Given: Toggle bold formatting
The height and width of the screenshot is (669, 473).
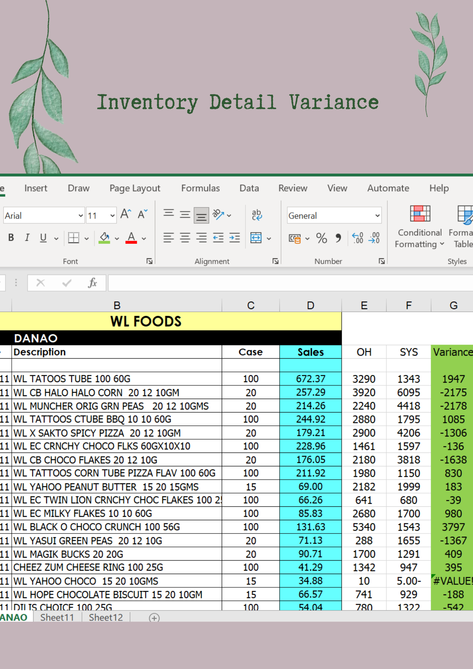Looking at the screenshot, I should pos(11,238).
